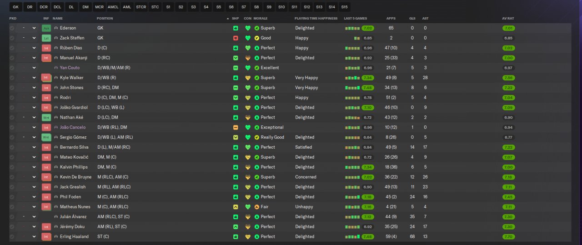Click Matheus Nunes's yellow sharpness icon

pos(236,207)
